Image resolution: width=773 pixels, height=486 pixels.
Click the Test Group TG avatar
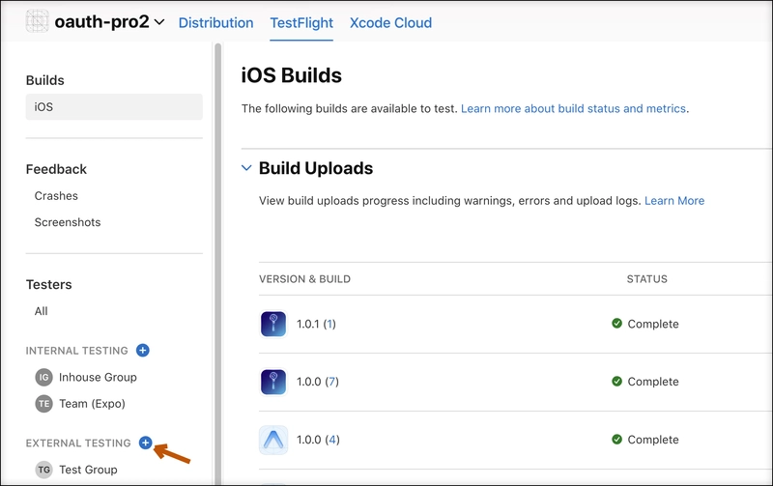(43, 470)
